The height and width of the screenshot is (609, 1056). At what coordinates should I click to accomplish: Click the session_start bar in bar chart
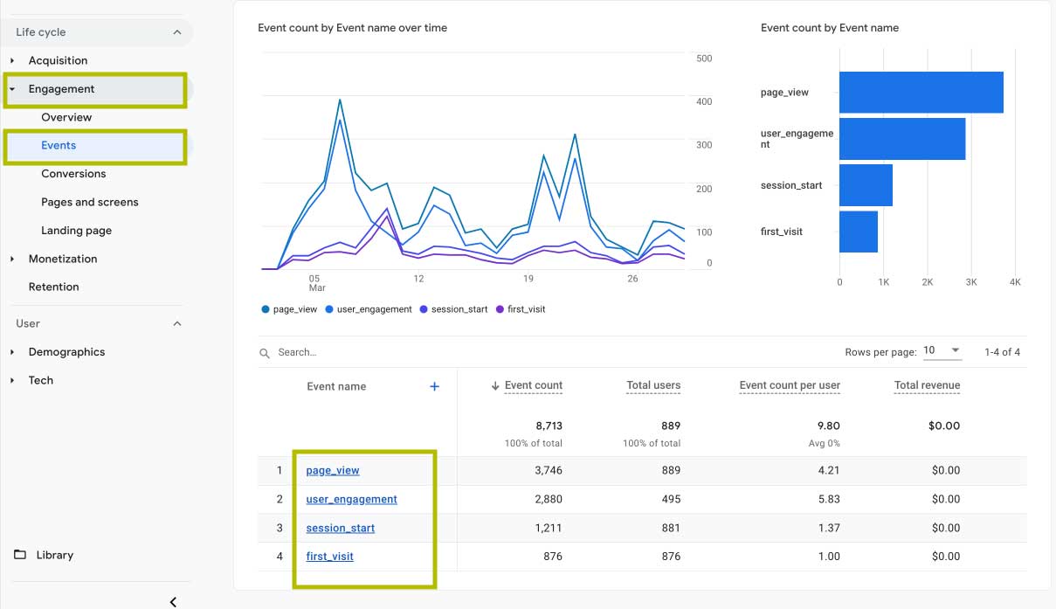[x=866, y=185]
